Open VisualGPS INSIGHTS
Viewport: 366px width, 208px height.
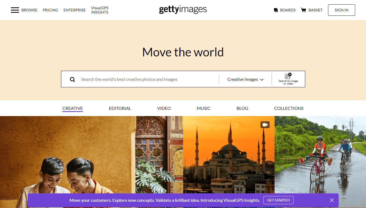tap(100, 10)
